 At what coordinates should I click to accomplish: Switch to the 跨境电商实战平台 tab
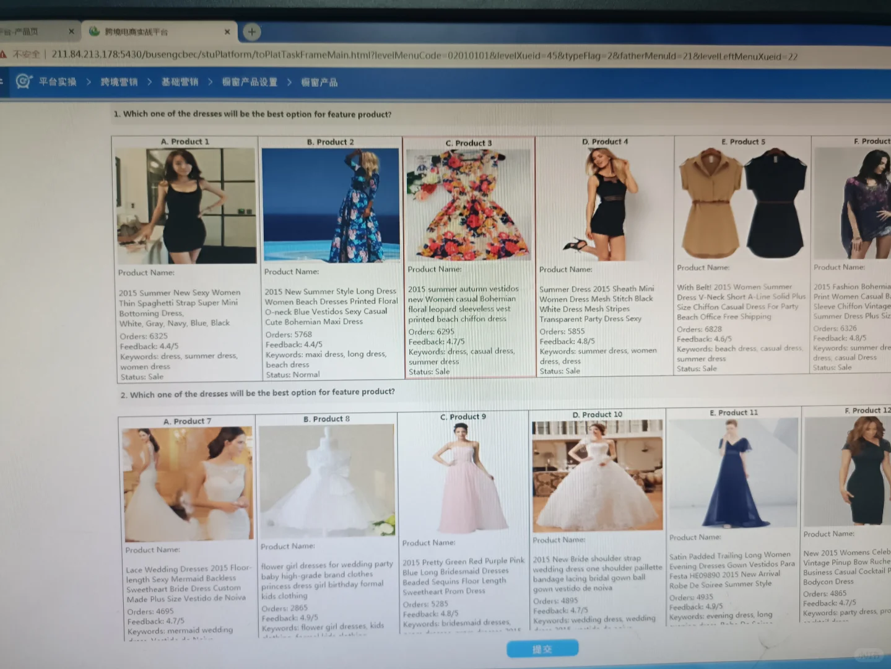(x=159, y=32)
